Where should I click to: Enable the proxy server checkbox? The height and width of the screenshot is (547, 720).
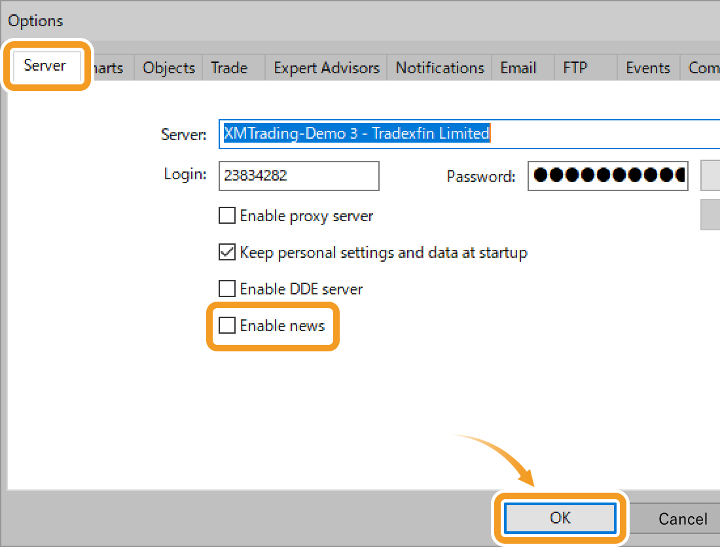coord(227,215)
